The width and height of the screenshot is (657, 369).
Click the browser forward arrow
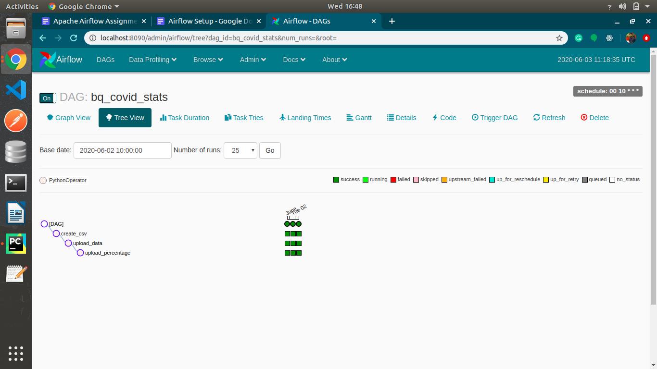tap(58, 38)
